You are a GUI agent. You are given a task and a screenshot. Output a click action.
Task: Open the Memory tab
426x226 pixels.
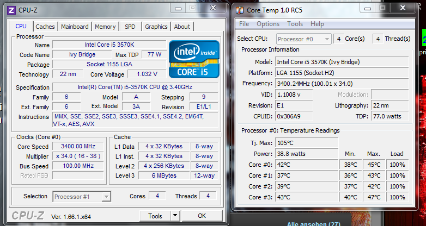pyautogui.click(x=105, y=27)
